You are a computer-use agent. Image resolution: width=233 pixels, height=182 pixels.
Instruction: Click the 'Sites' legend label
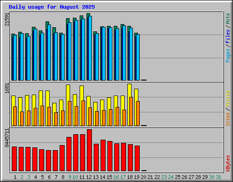tap(228, 119)
